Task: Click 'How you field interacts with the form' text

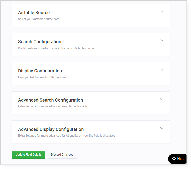Action: 42,77
